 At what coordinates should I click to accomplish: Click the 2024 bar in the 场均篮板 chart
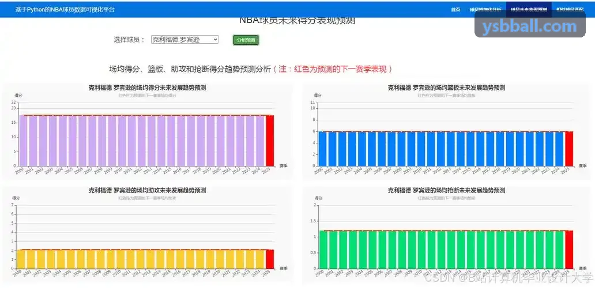pyautogui.click(x=559, y=149)
